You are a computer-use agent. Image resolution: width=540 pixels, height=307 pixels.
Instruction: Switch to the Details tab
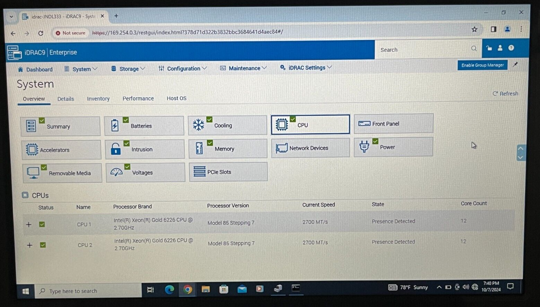pos(66,99)
